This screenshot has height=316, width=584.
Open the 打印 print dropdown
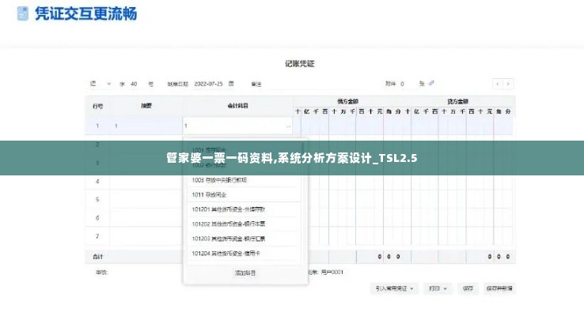click(x=438, y=288)
